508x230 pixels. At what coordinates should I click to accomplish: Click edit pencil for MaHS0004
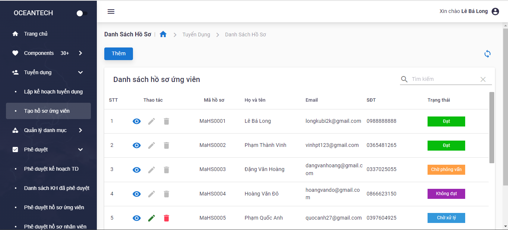[x=152, y=194]
